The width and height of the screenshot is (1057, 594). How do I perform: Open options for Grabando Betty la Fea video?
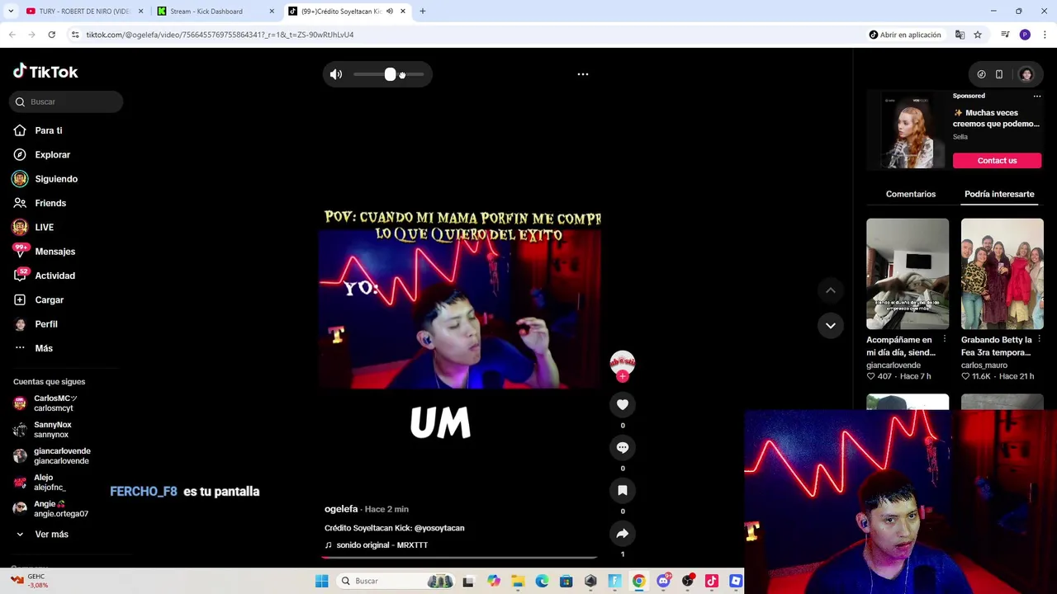click(x=1039, y=339)
